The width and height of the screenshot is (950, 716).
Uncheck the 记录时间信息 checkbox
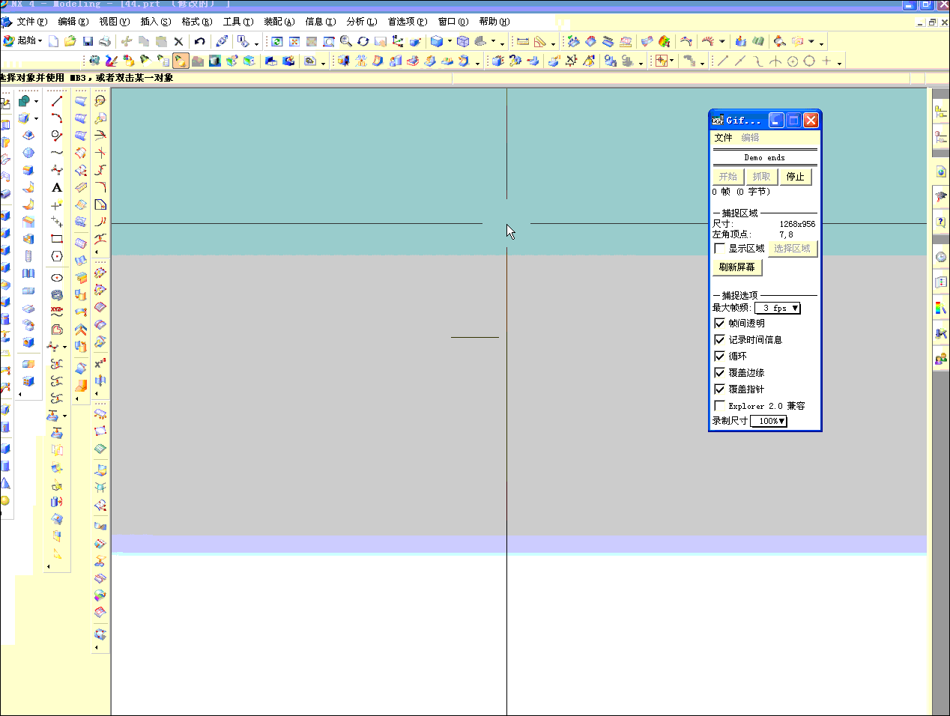(x=719, y=340)
